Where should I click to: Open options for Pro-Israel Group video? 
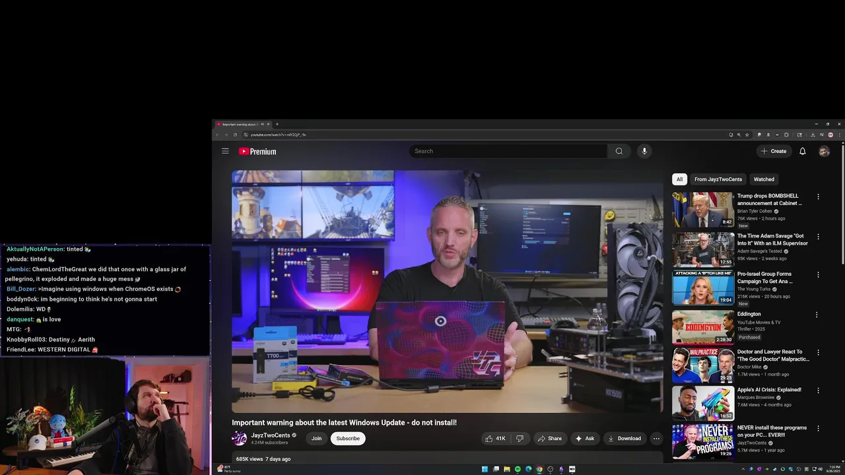[818, 274]
